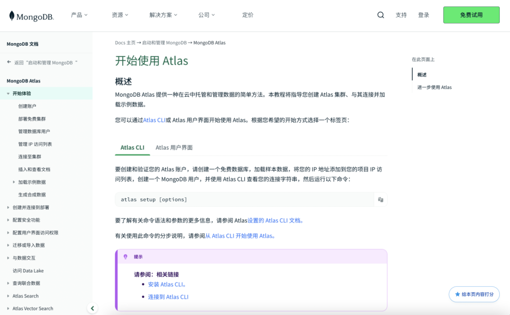Expand the Atlas Vector Search section
Viewport: 510px width, 315px height.
(8, 308)
